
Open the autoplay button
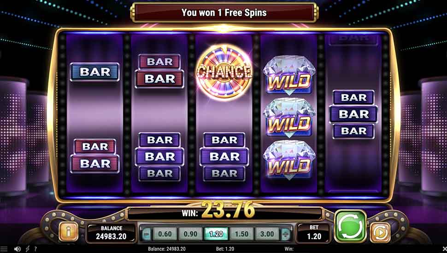381,232
